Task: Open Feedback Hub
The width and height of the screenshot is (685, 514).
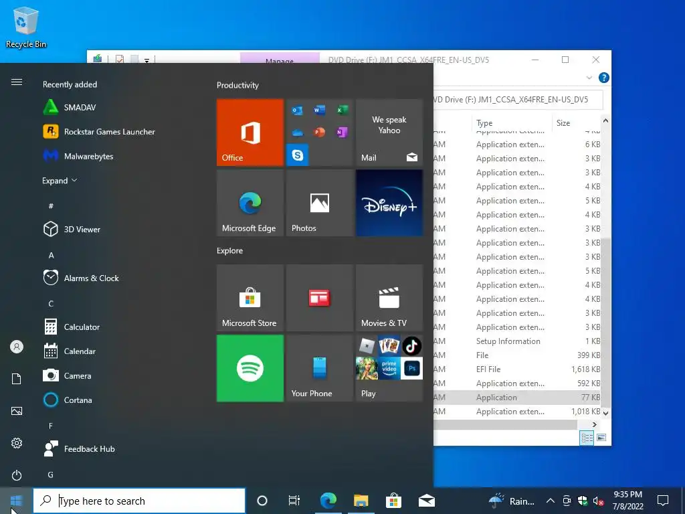Action: (x=80, y=449)
